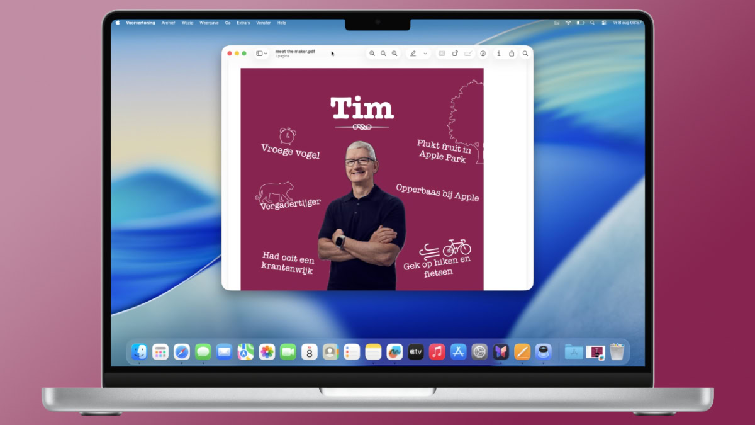The height and width of the screenshot is (425, 755).
Task: Rotate the PDF page
Action: pyautogui.click(x=454, y=53)
